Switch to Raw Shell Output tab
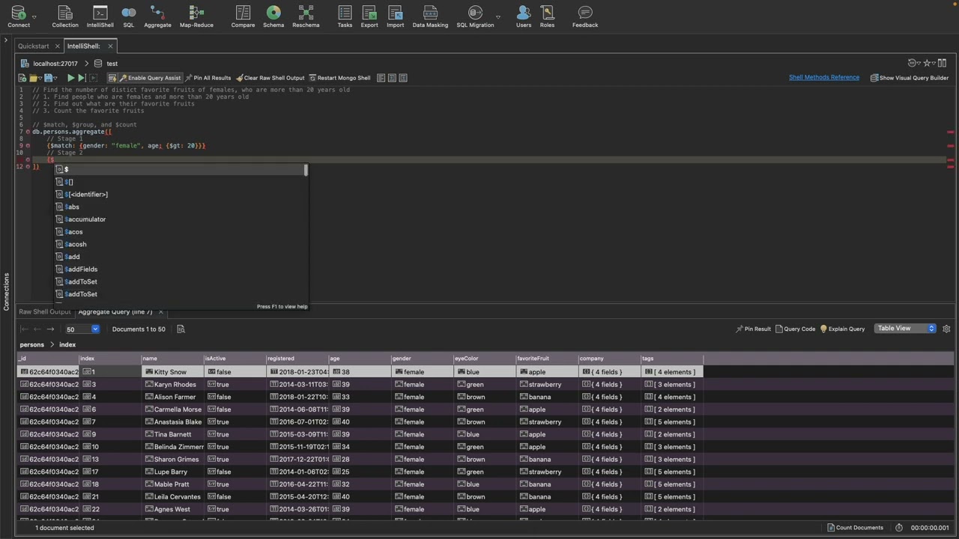 45,311
